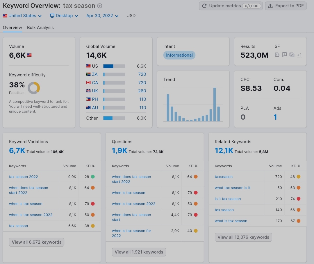
Task: Click the US flag next to Volume
Action: [x=29, y=55]
